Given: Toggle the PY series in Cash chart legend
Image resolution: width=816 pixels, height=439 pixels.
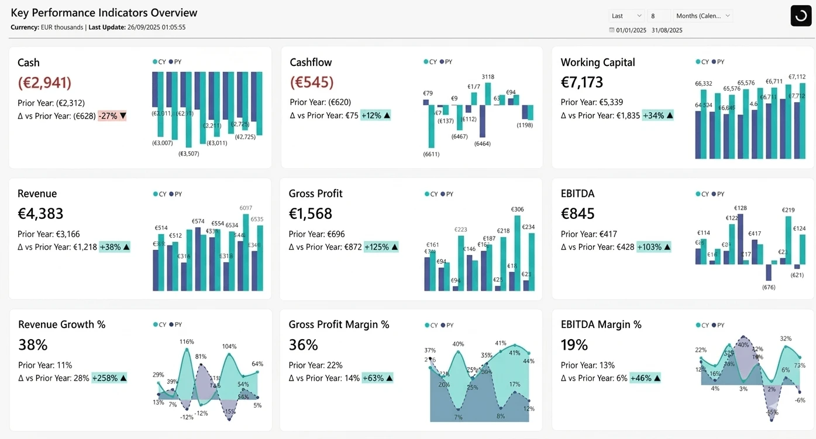Looking at the screenshot, I should (x=176, y=61).
